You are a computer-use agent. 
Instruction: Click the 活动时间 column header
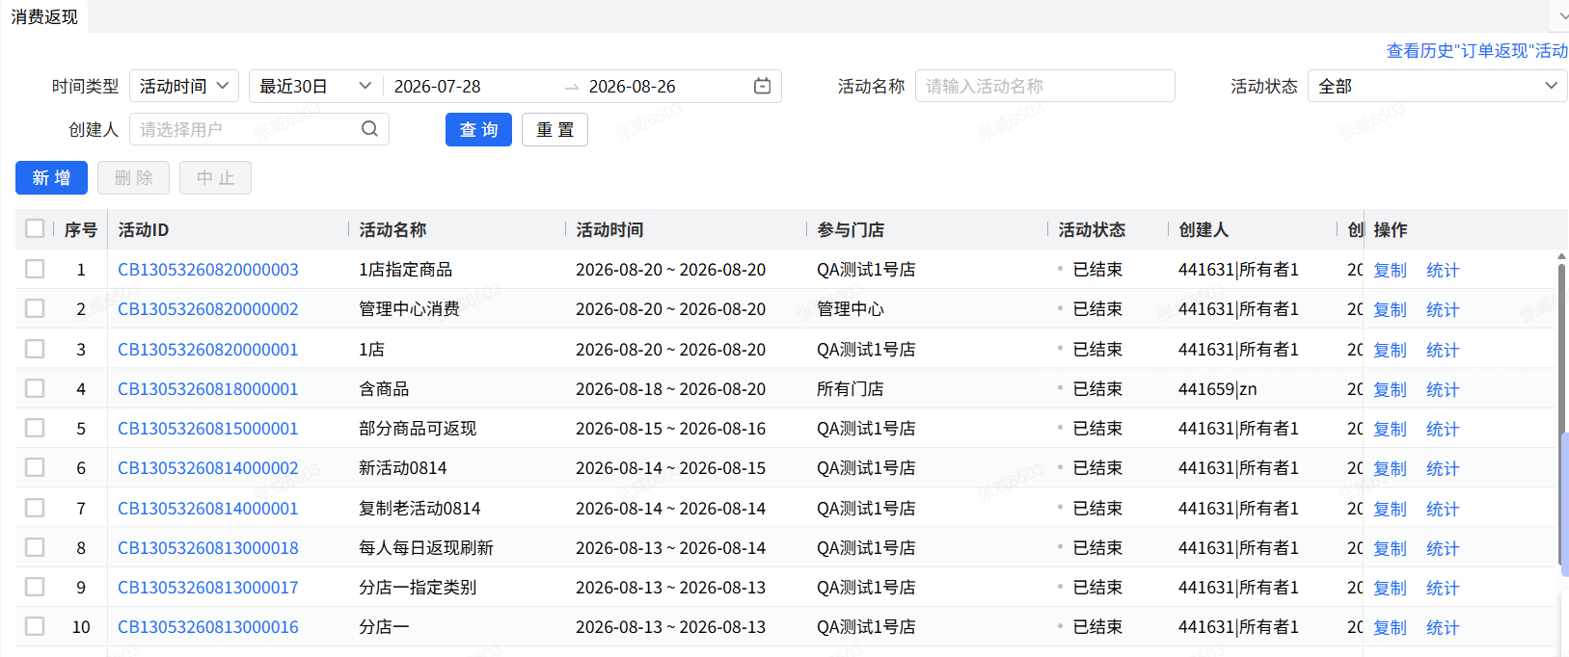point(609,229)
